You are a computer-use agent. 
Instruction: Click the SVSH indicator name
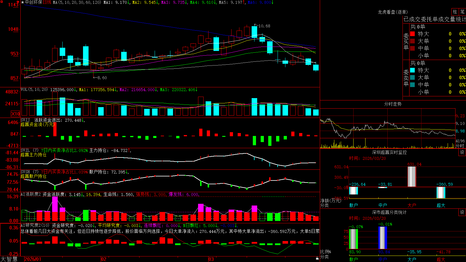[x=25, y=172]
